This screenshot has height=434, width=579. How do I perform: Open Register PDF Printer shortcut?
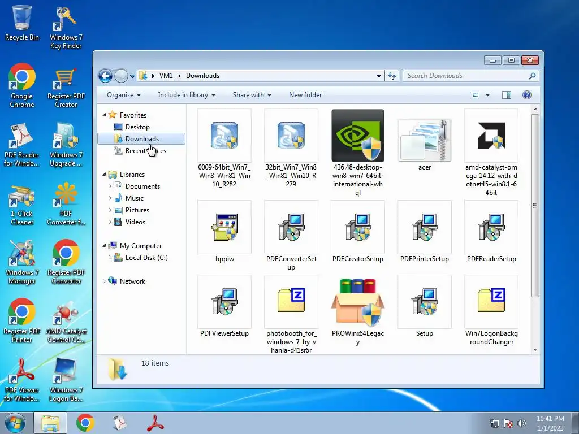pos(22,321)
